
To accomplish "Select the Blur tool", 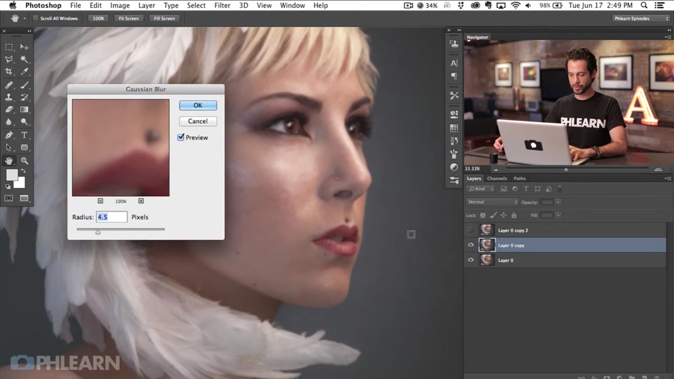I will (x=9, y=121).
